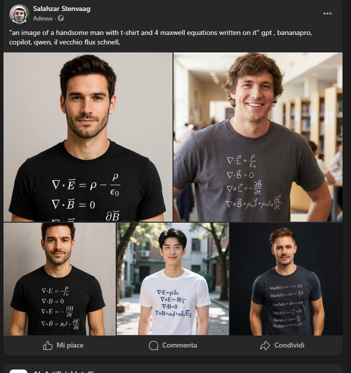Click the caption line mentioning copilot, qwen
351x373 pixels.
[x=65, y=42]
